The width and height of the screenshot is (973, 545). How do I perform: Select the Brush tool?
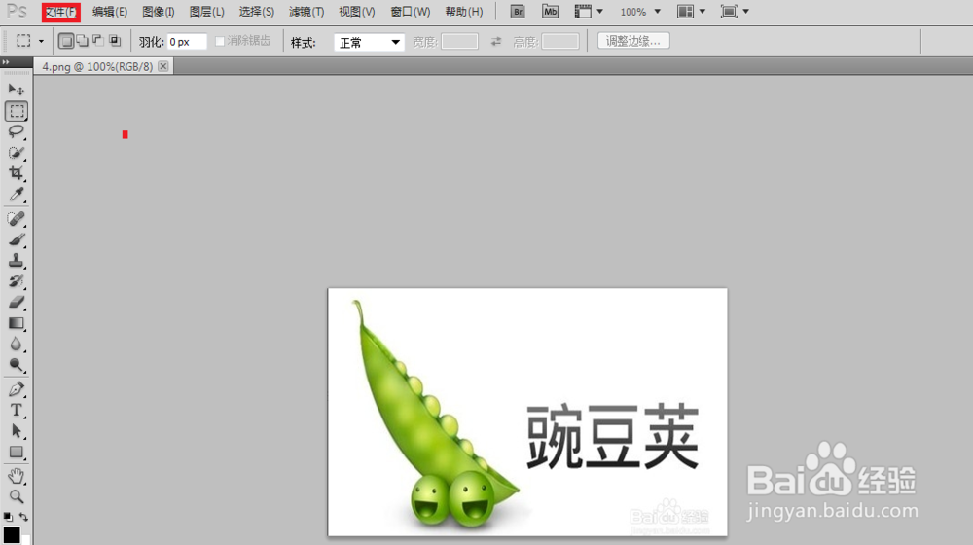[17, 239]
